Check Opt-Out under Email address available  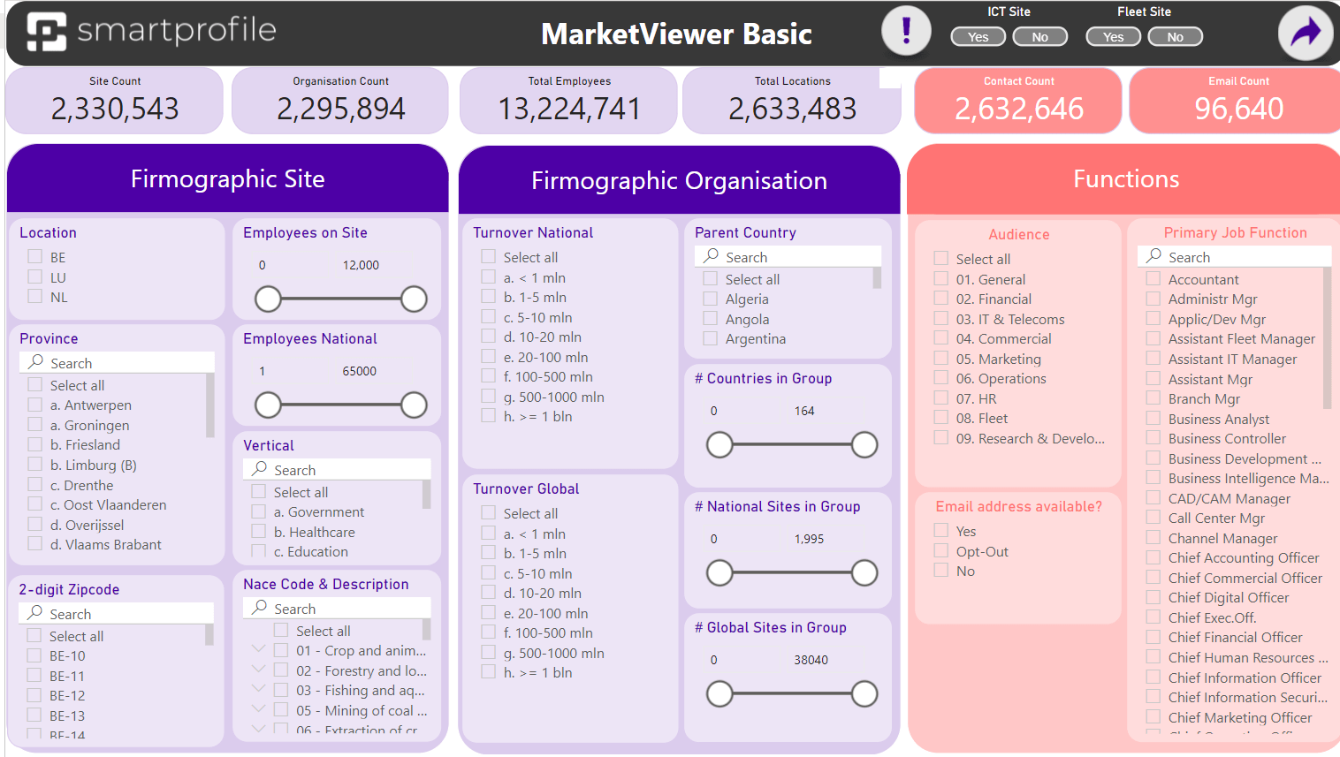(x=940, y=550)
